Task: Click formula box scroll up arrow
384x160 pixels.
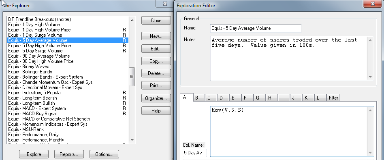Action: pyautogui.click(x=371, y=110)
